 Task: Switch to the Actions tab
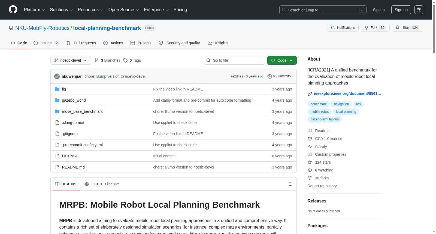pos(113,43)
